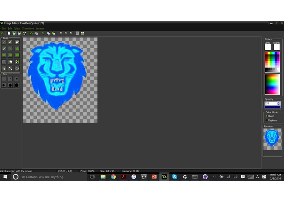The height and width of the screenshot is (202, 284).
Task: Click the Opacity value field
Action: pyautogui.click(x=271, y=103)
